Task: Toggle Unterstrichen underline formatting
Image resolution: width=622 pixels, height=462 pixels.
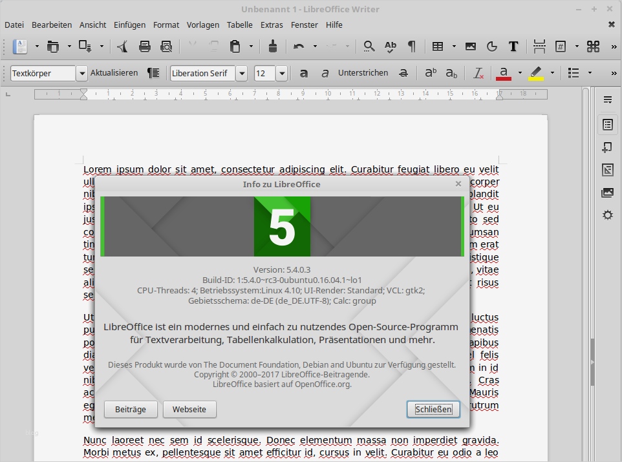Action: (x=363, y=73)
